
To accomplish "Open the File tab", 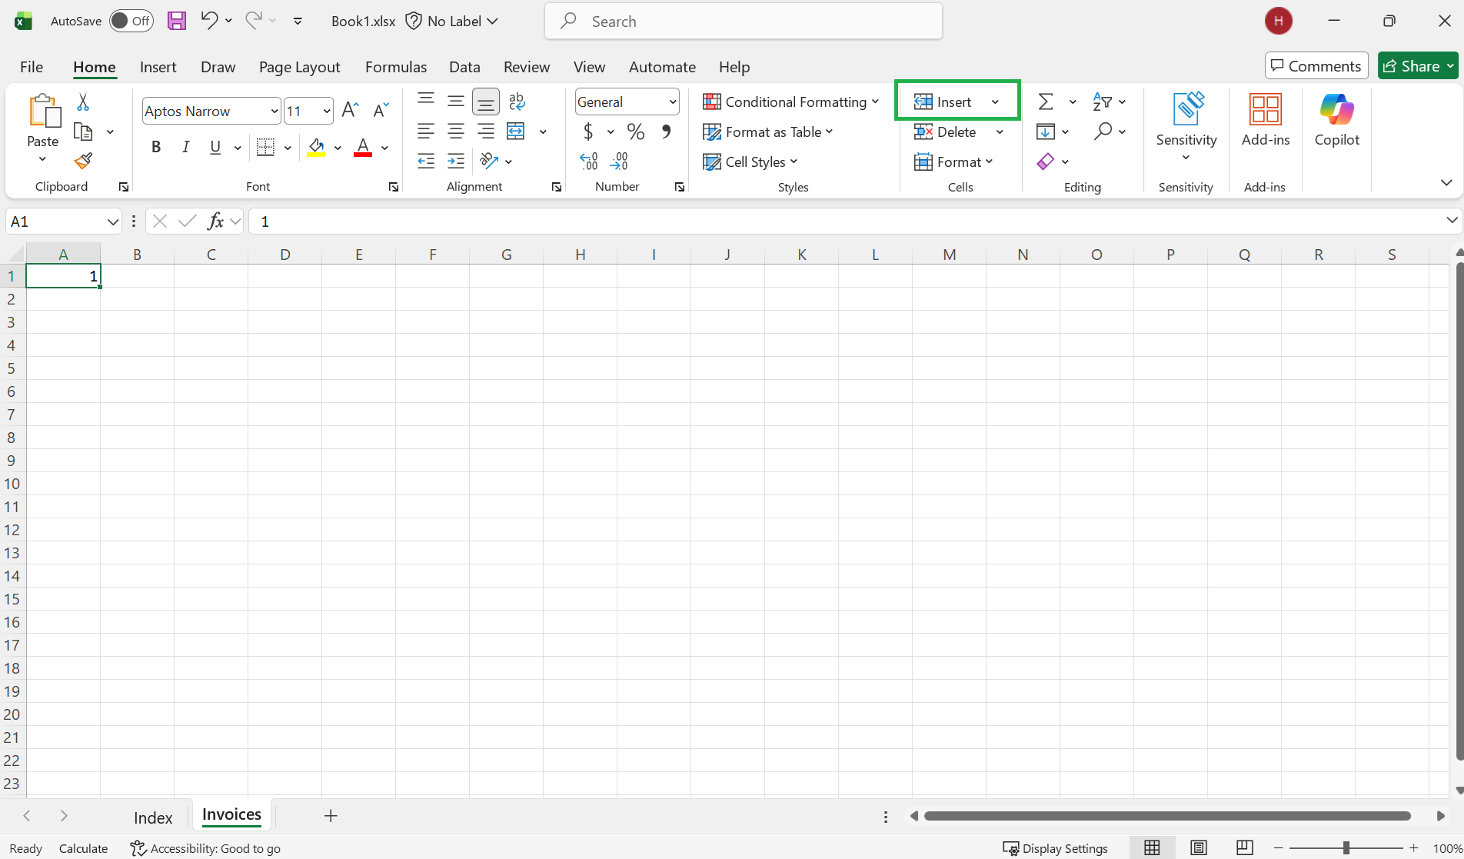I will (32, 67).
